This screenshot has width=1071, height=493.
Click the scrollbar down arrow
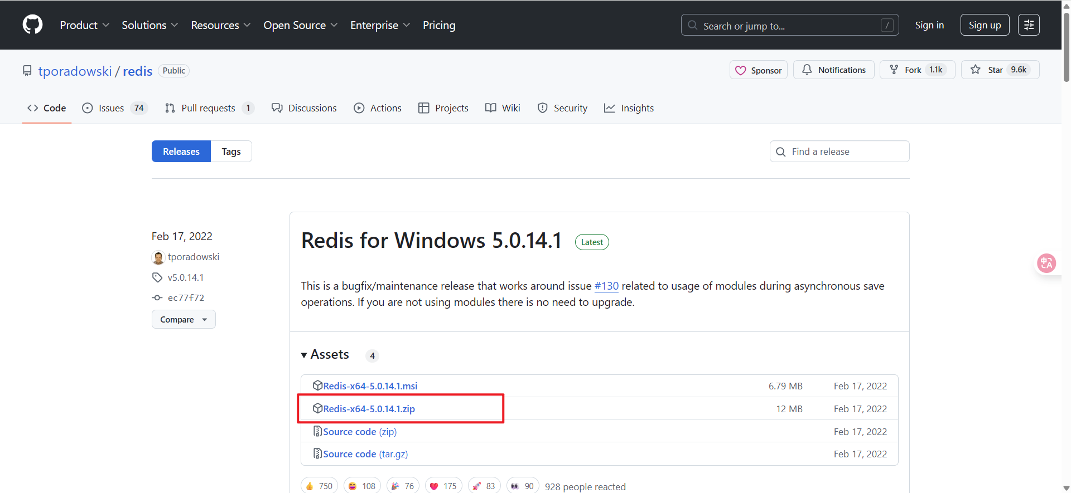point(1066,488)
